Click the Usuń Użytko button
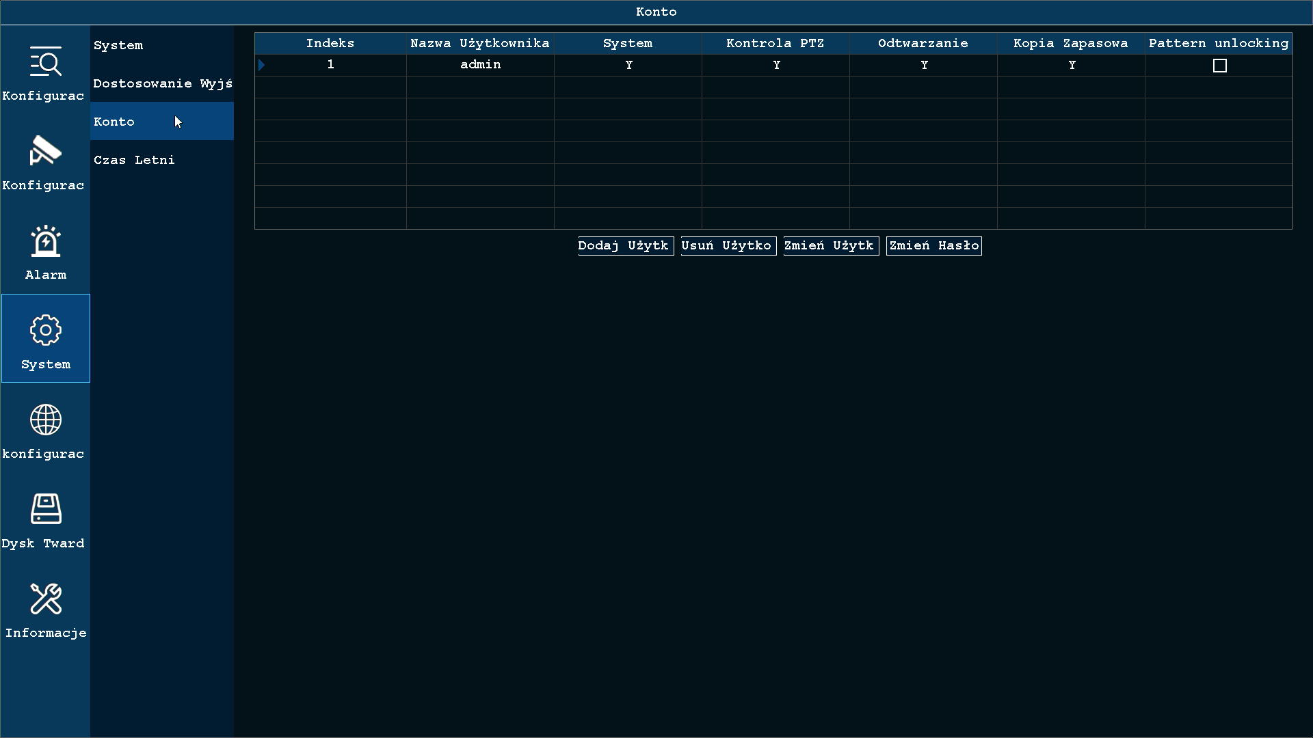1313x738 pixels. 728,246
